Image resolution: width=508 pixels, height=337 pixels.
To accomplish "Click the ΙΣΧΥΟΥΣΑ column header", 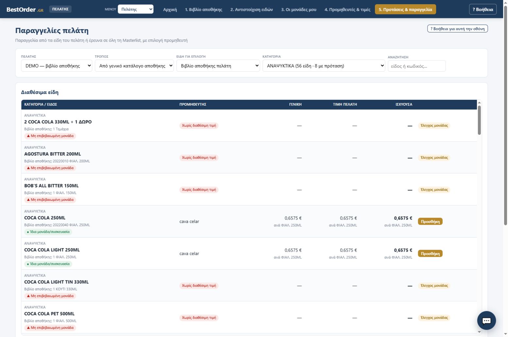I will [x=404, y=104].
